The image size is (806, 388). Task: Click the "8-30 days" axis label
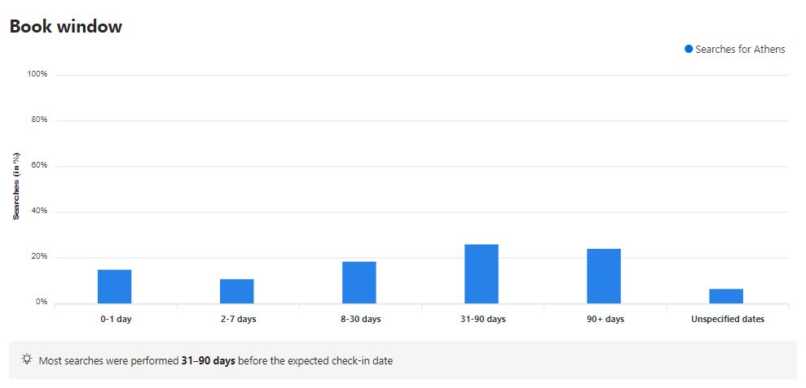360,319
